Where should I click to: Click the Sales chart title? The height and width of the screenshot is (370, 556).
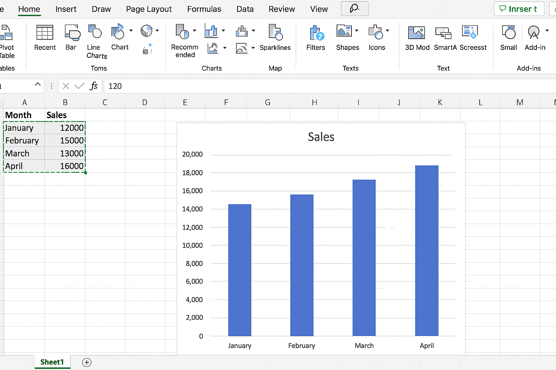point(321,137)
